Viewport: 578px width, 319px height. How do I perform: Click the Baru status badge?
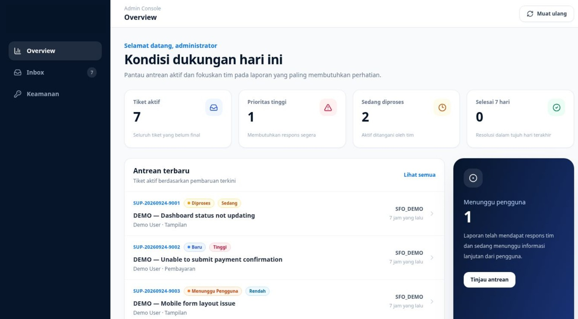pos(195,247)
